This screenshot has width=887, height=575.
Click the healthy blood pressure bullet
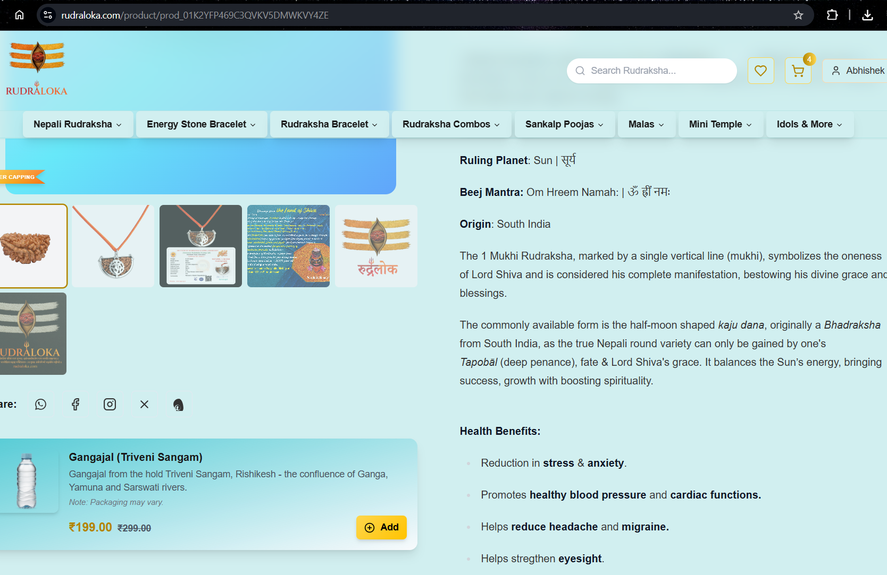(621, 495)
